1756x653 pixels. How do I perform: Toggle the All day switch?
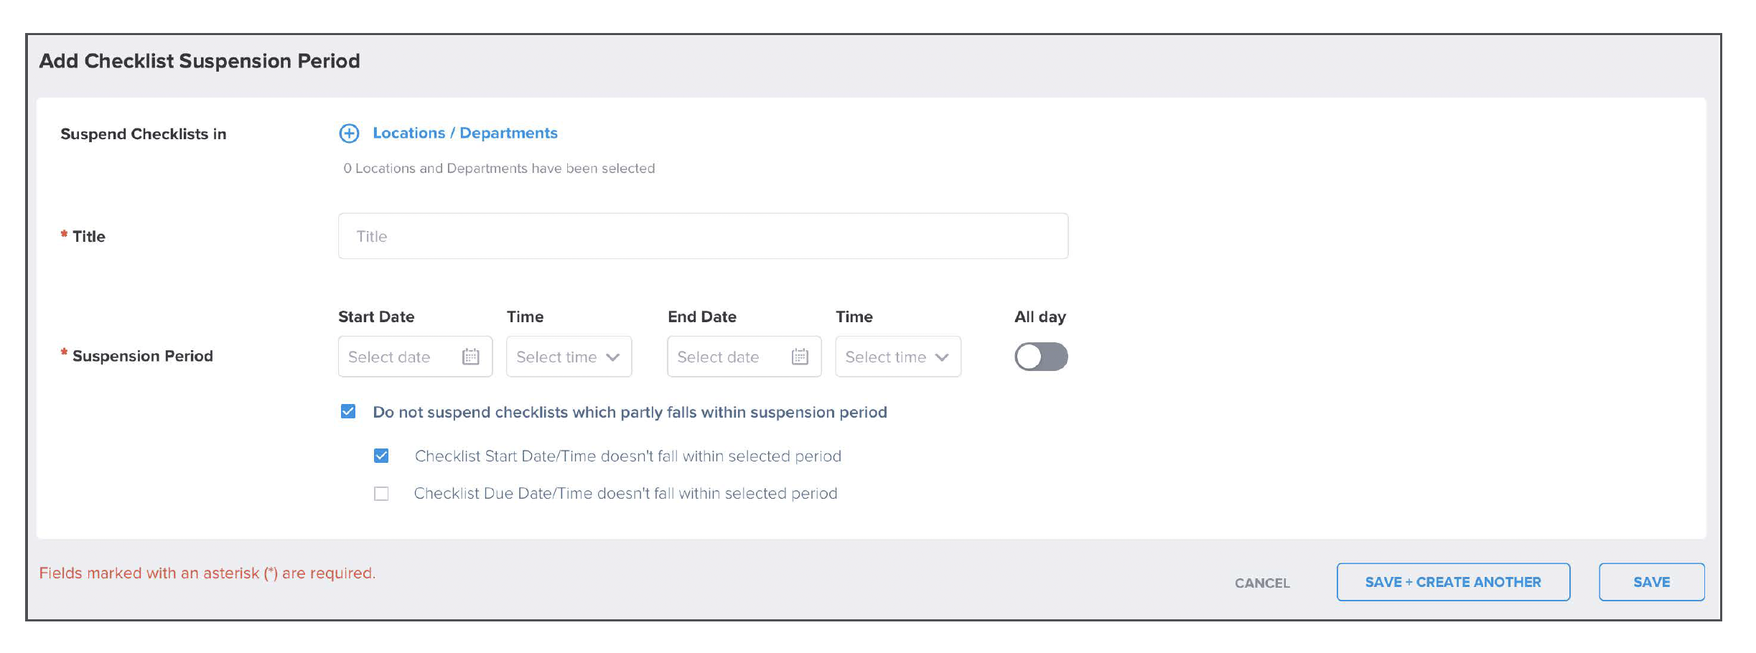(1041, 357)
